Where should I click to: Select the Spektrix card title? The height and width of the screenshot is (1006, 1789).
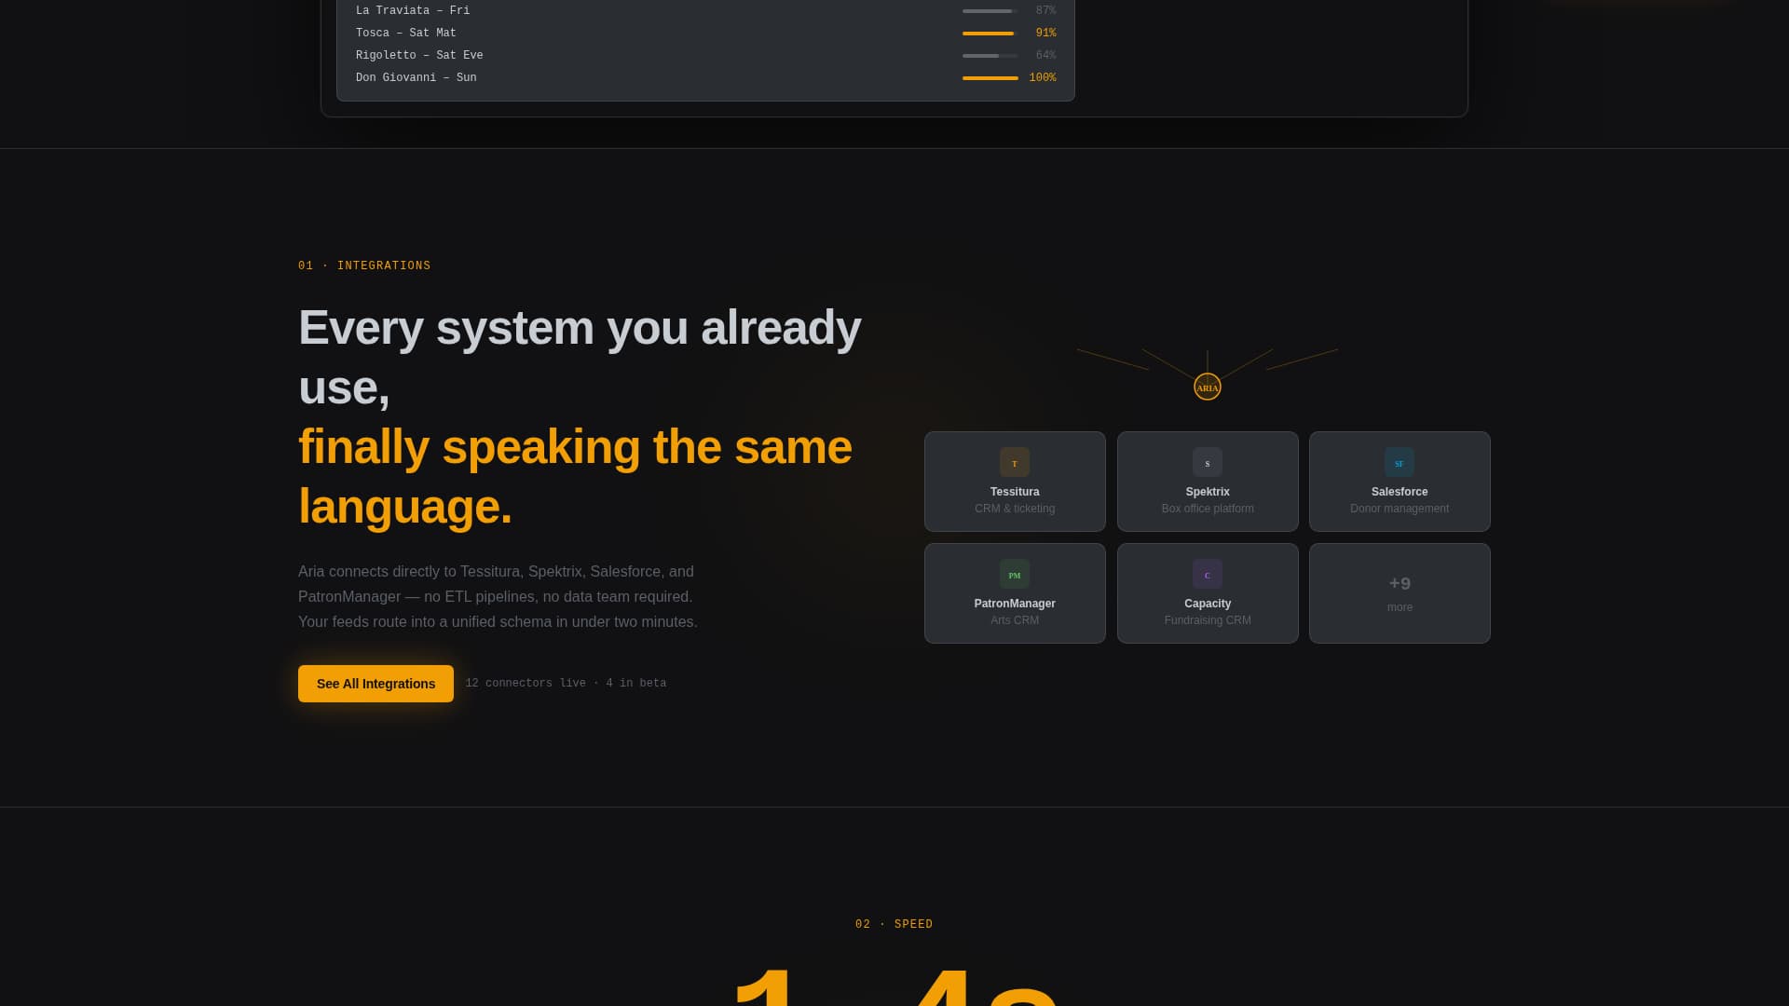(x=1208, y=492)
